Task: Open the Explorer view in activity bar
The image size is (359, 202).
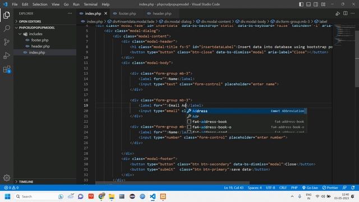Action: pyautogui.click(x=7, y=15)
